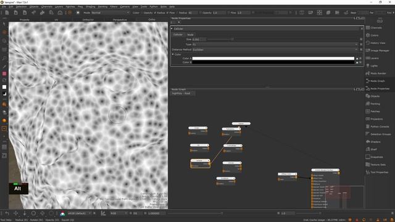
Task: Collapse the Color section expander
Action: 173,54
